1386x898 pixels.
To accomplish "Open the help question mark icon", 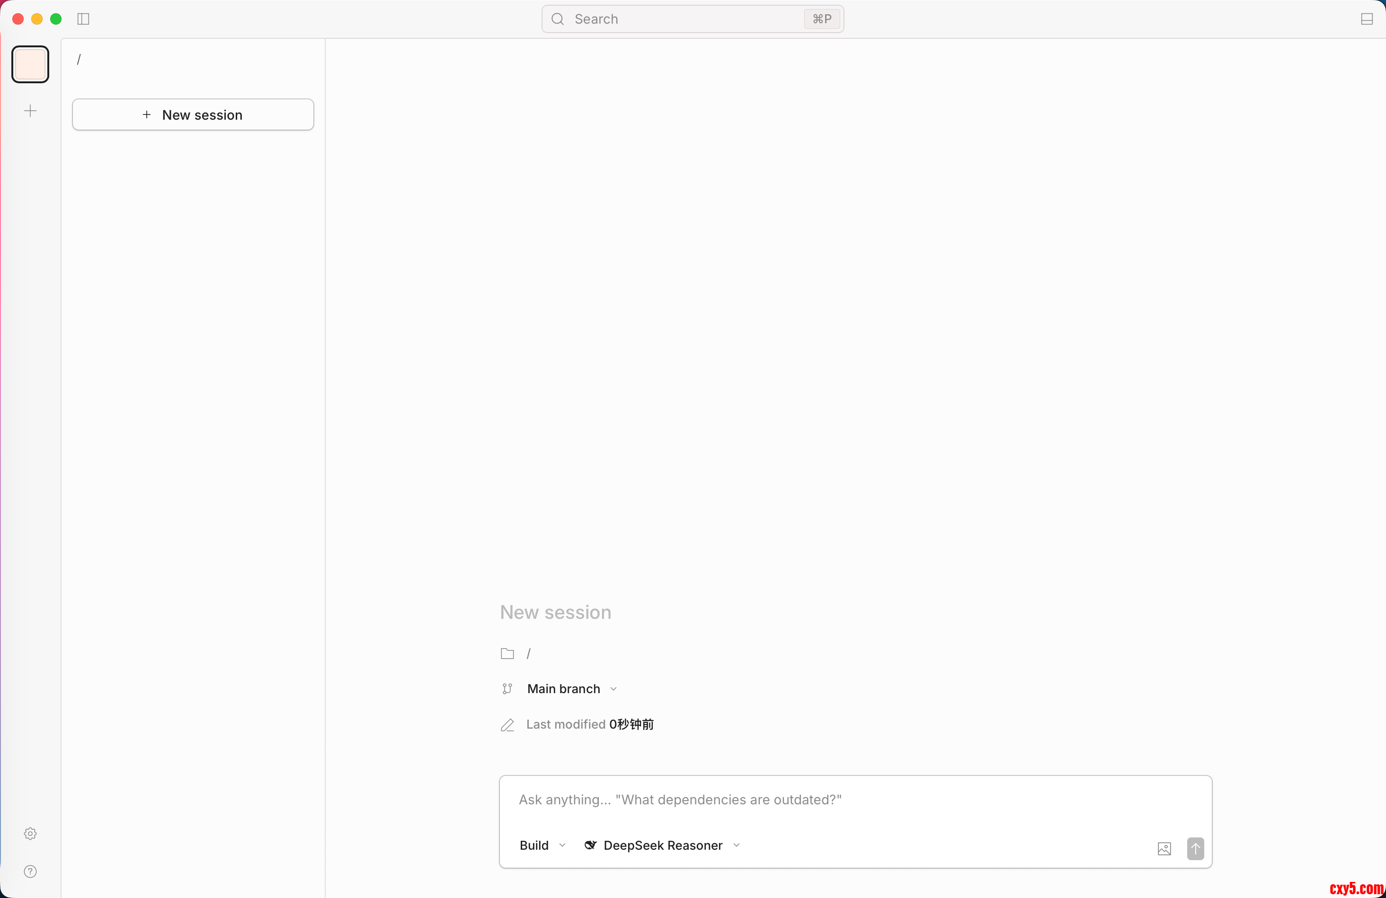I will coord(30,871).
